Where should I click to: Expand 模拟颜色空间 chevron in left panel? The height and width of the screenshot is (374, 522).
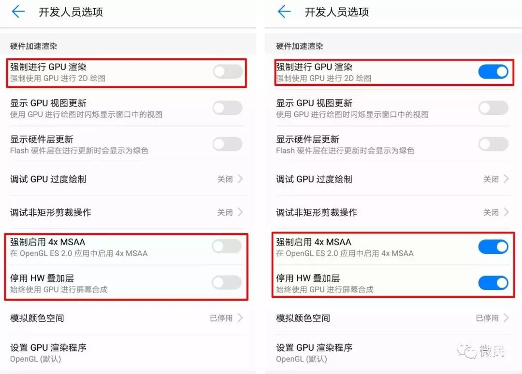(x=240, y=318)
